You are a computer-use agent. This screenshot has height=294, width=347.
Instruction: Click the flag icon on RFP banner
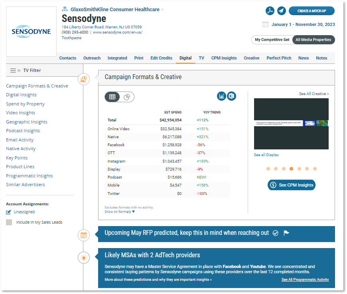point(286,233)
